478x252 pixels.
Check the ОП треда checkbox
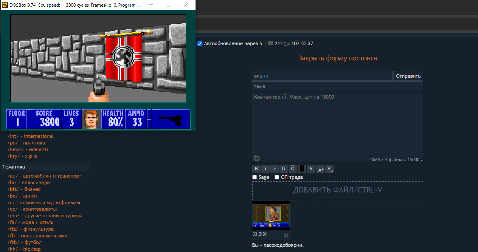tap(277, 177)
